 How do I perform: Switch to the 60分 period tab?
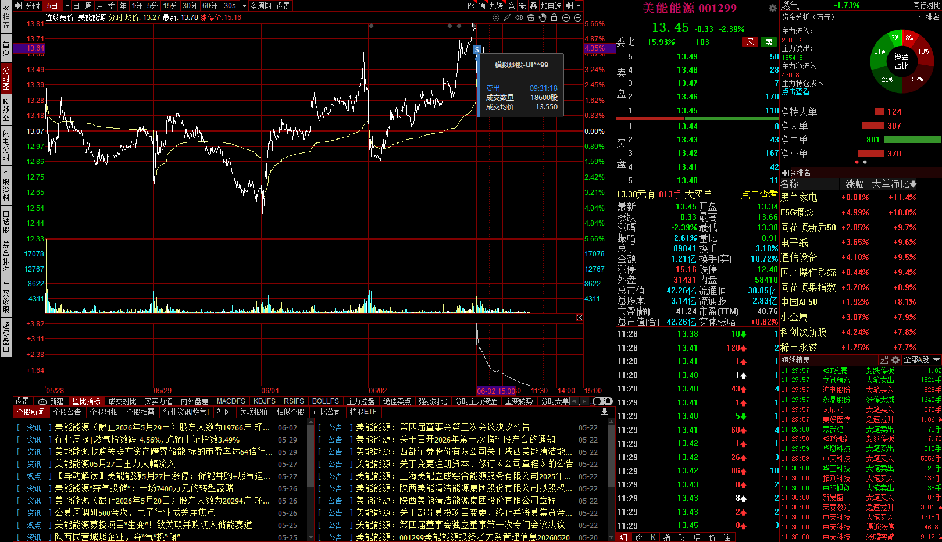209,6
